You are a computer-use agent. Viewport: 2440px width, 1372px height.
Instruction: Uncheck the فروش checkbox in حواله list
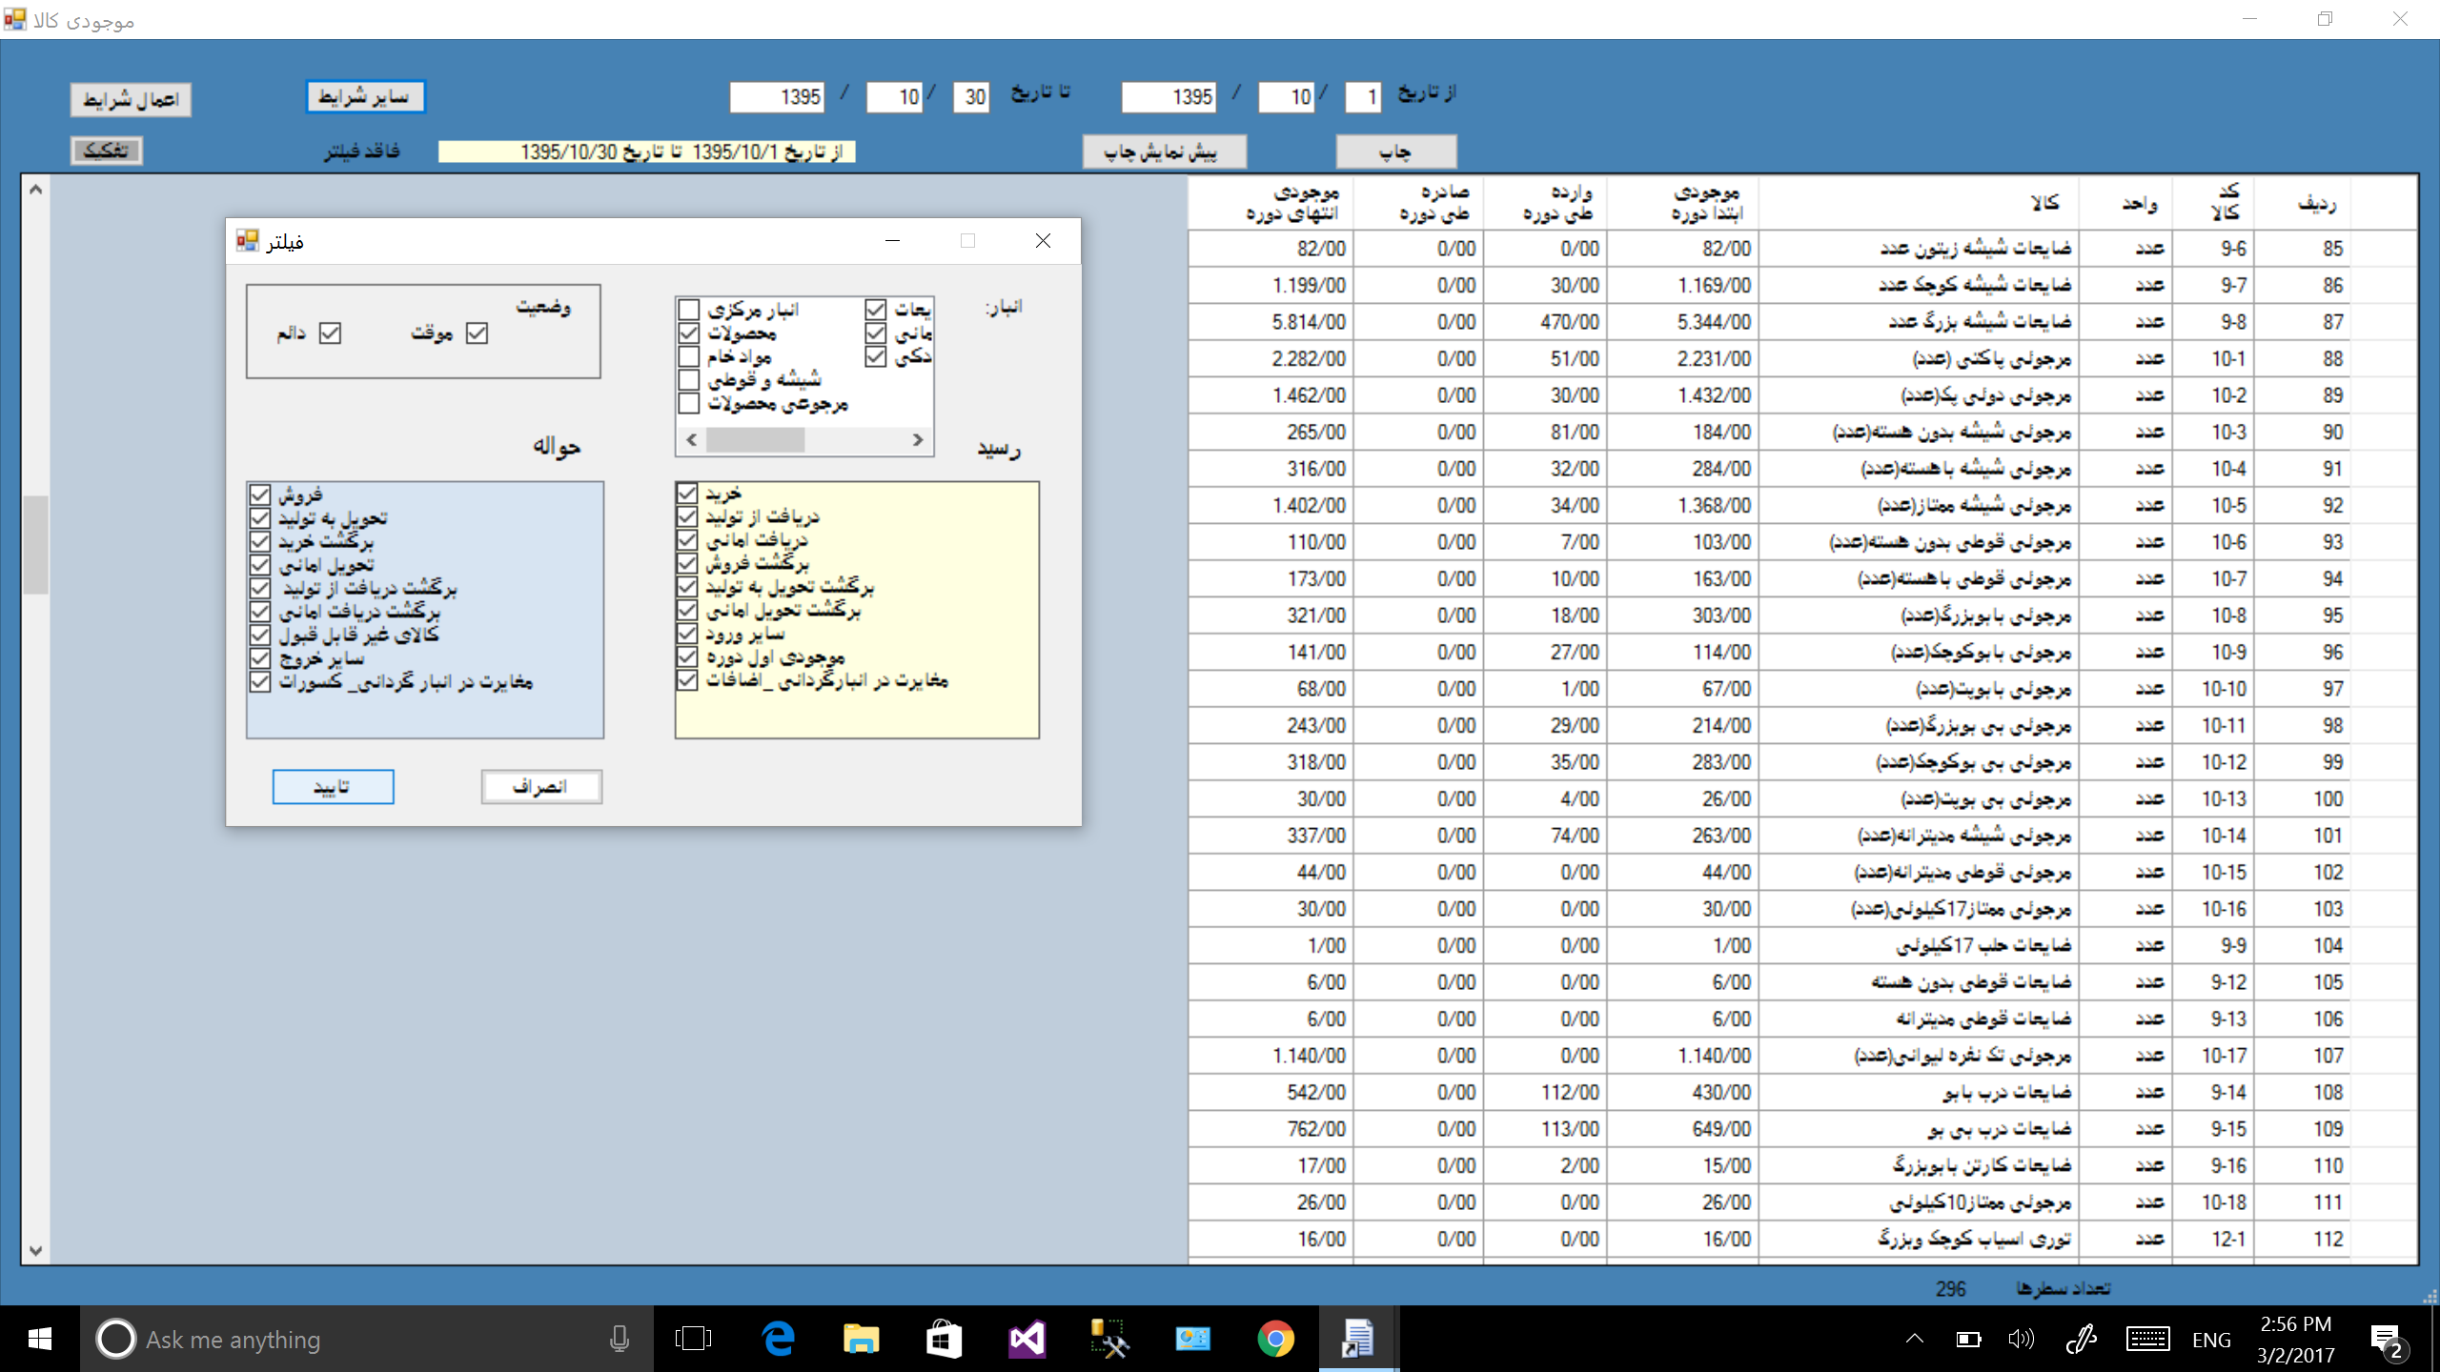click(x=260, y=494)
